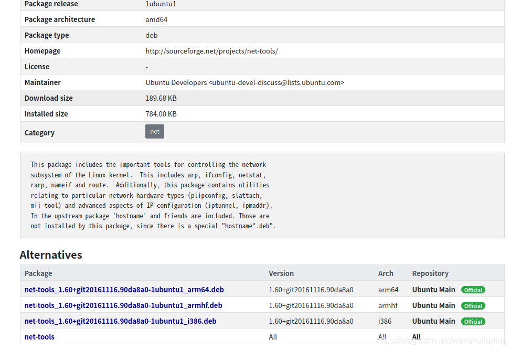Click the Official badge in the armhf row
This screenshot has height=350, width=511.
pos(473,305)
